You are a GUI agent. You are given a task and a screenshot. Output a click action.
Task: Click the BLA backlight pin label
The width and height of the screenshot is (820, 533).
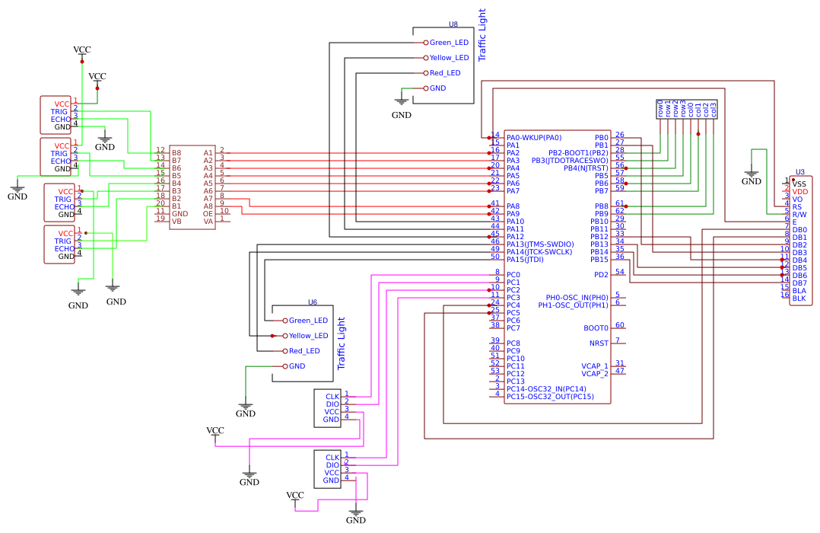point(799,291)
